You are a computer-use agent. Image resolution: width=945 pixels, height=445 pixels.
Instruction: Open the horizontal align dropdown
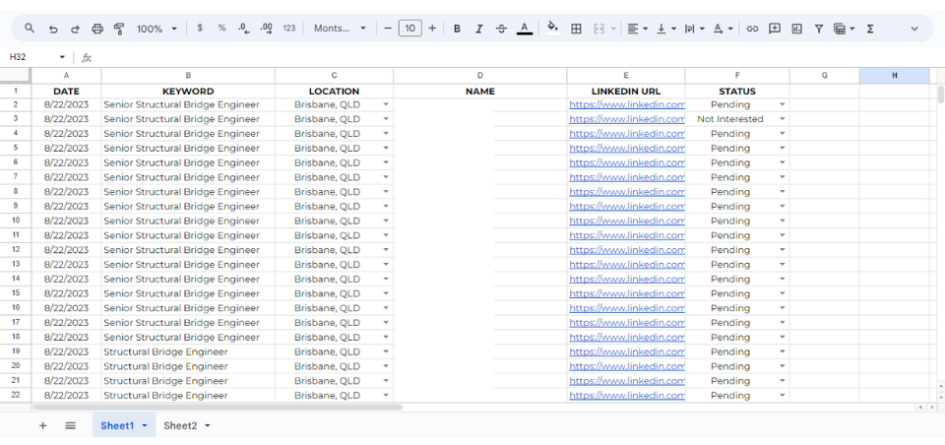pyautogui.click(x=637, y=29)
